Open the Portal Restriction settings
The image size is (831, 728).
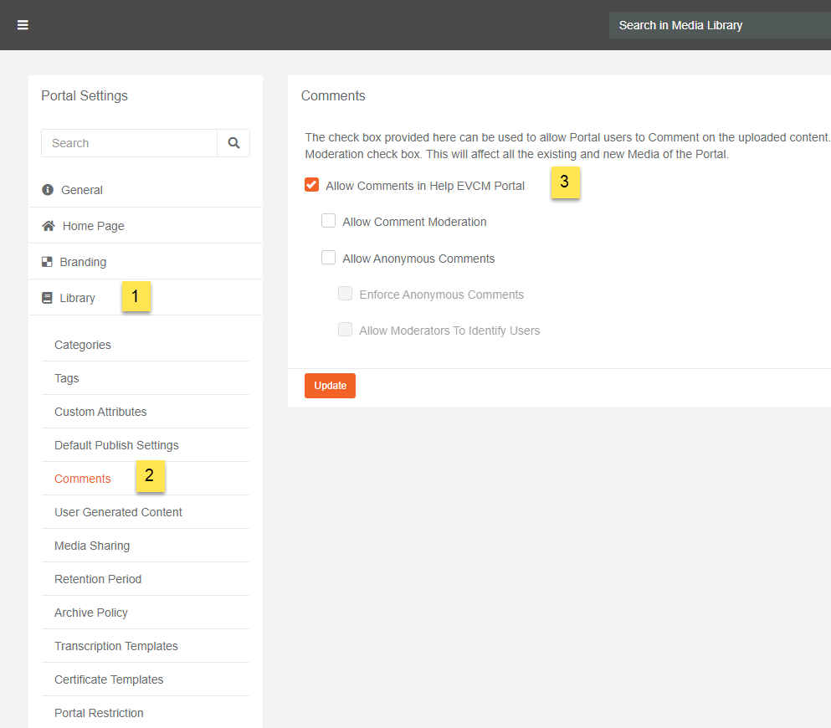pos(99,712)
